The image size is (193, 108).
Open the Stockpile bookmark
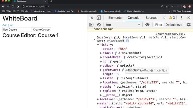pos(64,11)
